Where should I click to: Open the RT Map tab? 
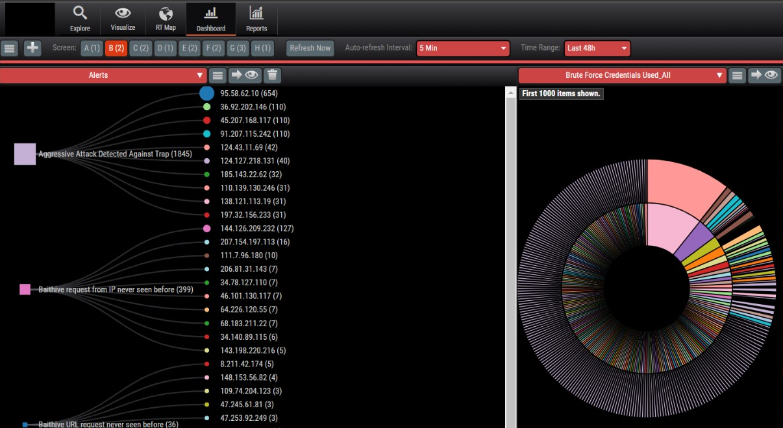pyautogui.click(x=166, y=19)
